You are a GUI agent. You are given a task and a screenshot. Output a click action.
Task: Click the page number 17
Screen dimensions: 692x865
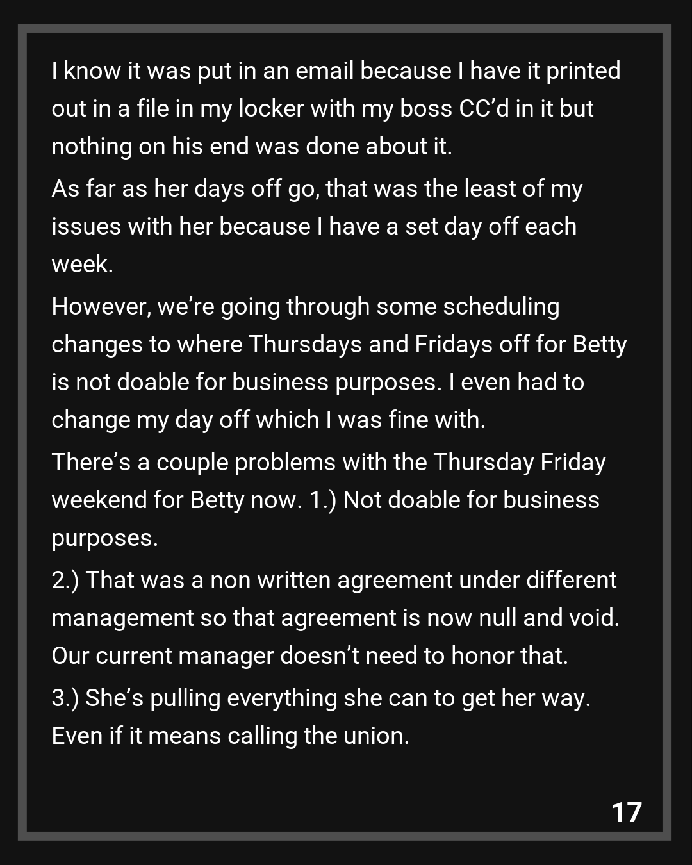pos(627,812)
